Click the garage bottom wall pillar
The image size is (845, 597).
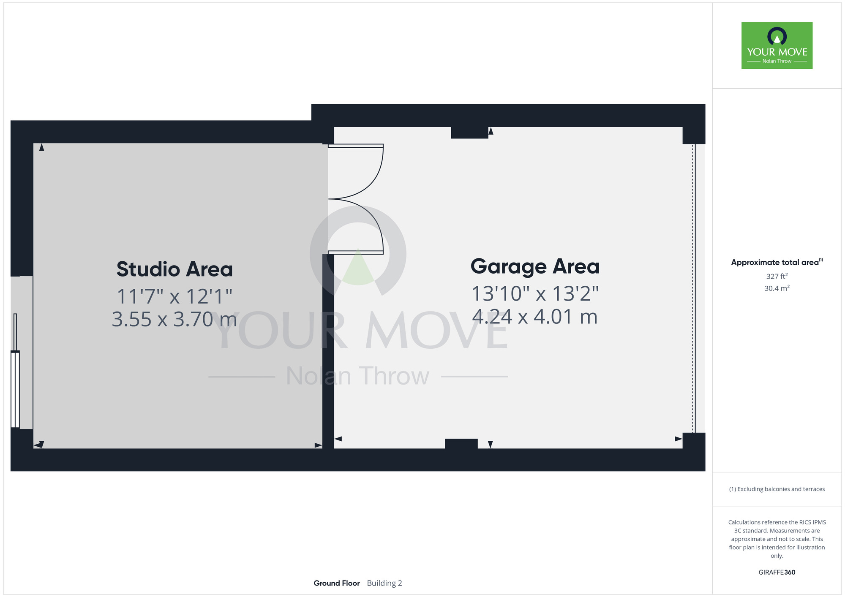461,444
